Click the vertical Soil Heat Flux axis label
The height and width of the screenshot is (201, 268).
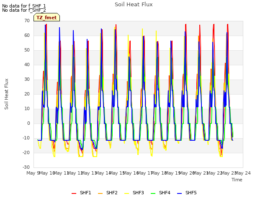pos(6,94)
